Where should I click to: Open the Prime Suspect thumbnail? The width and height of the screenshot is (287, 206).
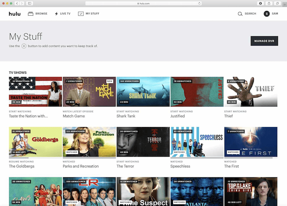point(143,192)
